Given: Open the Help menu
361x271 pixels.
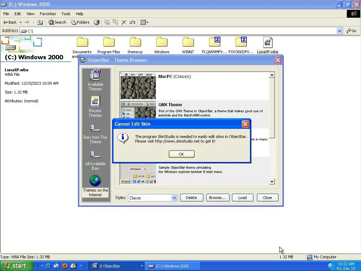Looking at the screenshot, I should click(x=79, y=14).
